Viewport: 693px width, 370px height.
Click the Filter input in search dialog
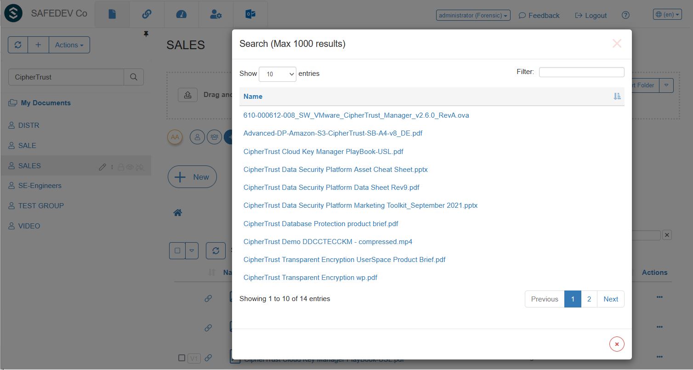tap(581, 72)
